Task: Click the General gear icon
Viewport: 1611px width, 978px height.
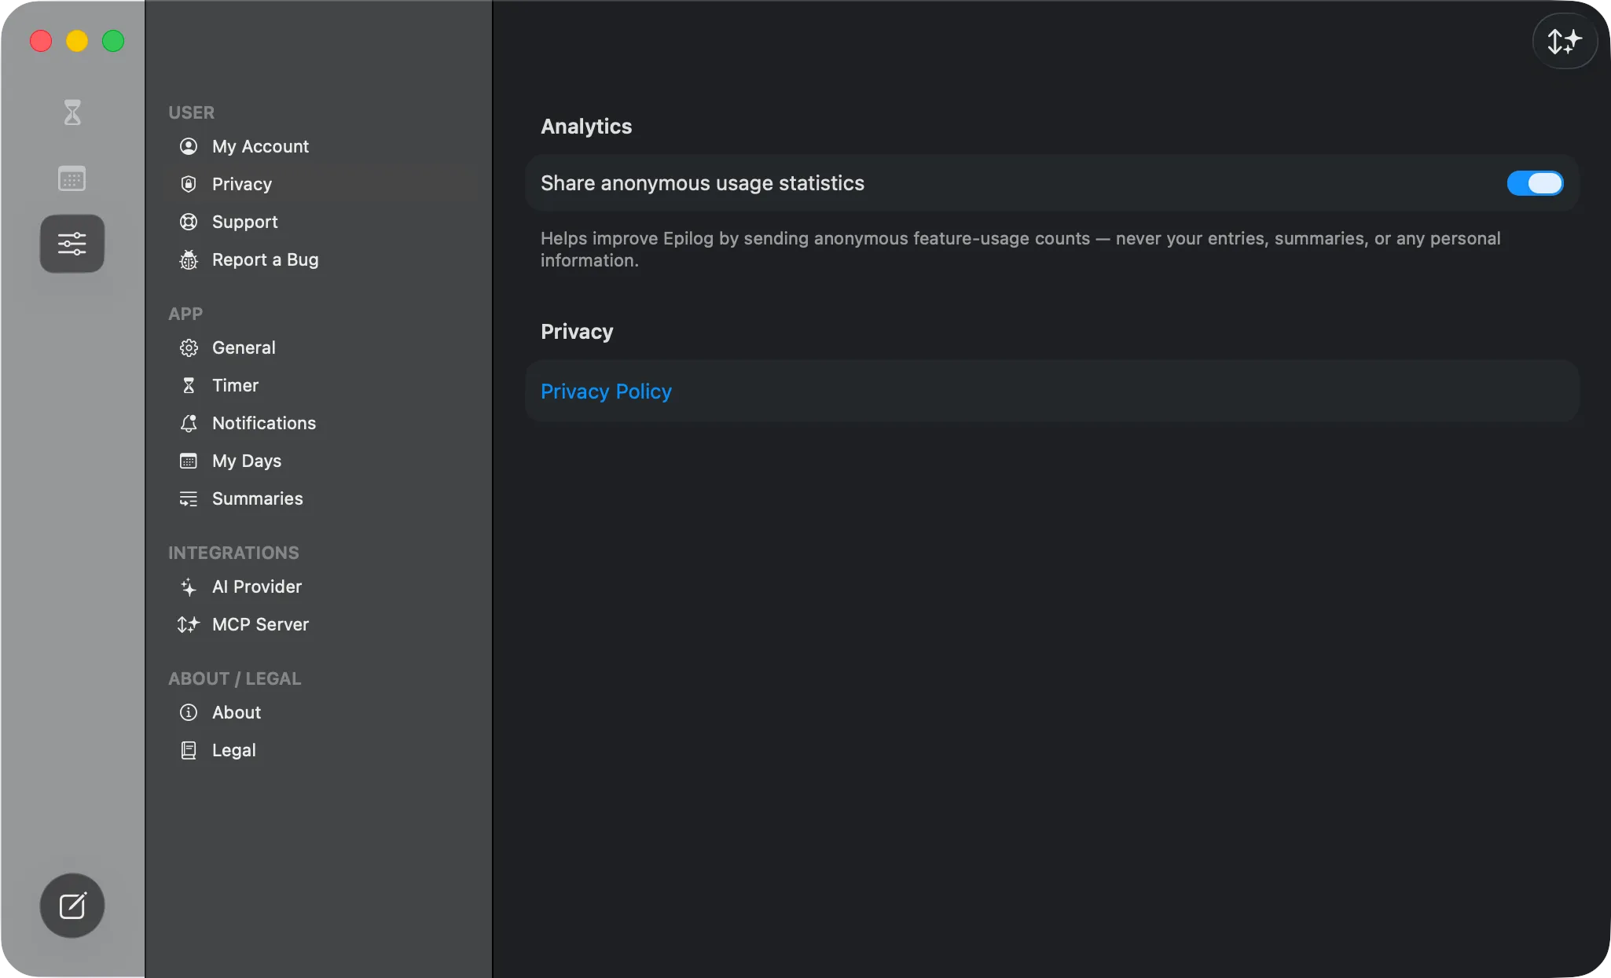Action: pos(189,347)
